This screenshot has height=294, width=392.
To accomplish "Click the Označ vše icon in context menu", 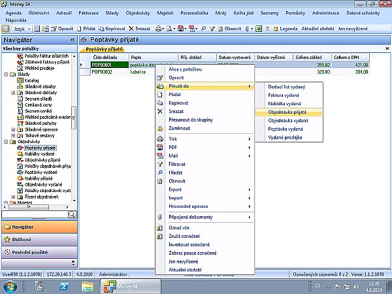I will click(x=160, y=228).
